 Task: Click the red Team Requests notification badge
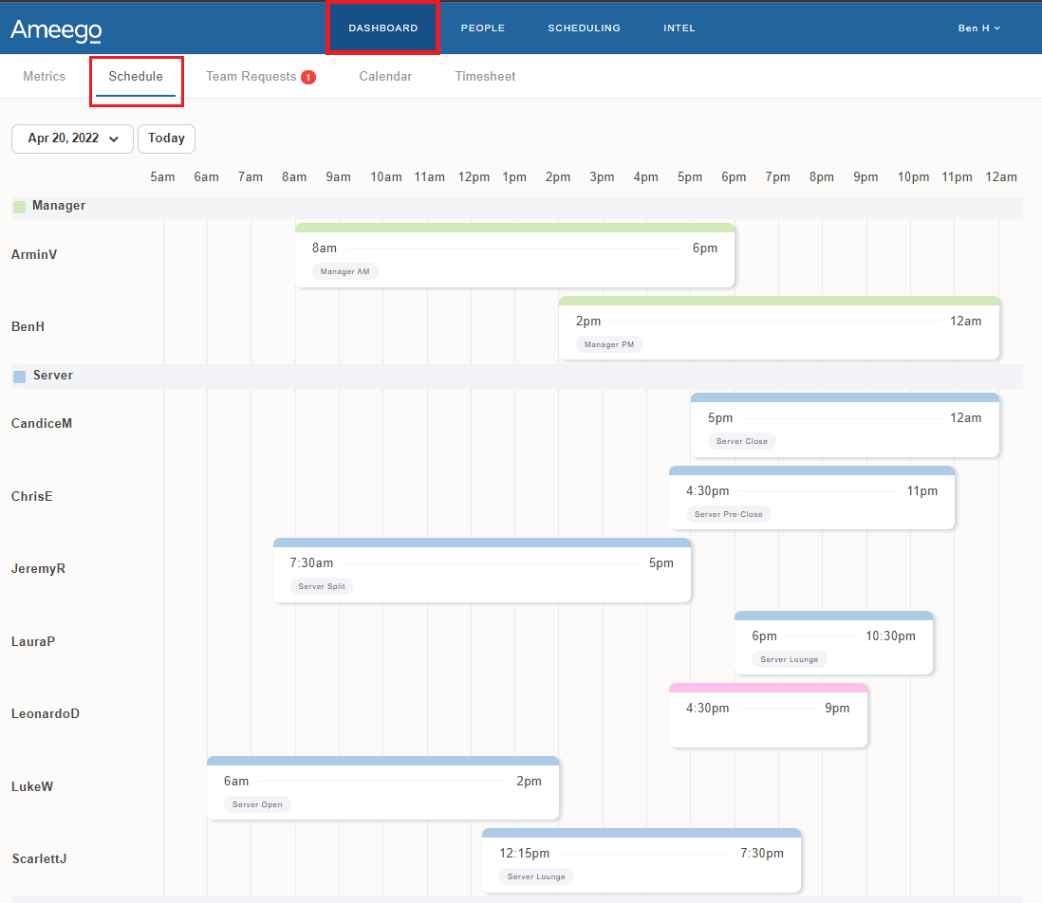pos(307,74)
